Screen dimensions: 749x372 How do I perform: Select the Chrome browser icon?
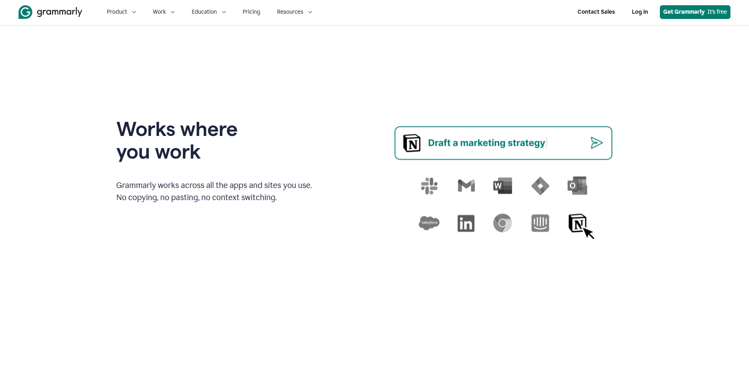[x=503, y=223]
